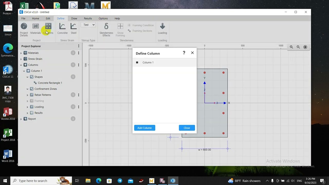The width and height of the screenshot is (329, 185).
Task: Collapse the Columns tree node
Action: 21,65
